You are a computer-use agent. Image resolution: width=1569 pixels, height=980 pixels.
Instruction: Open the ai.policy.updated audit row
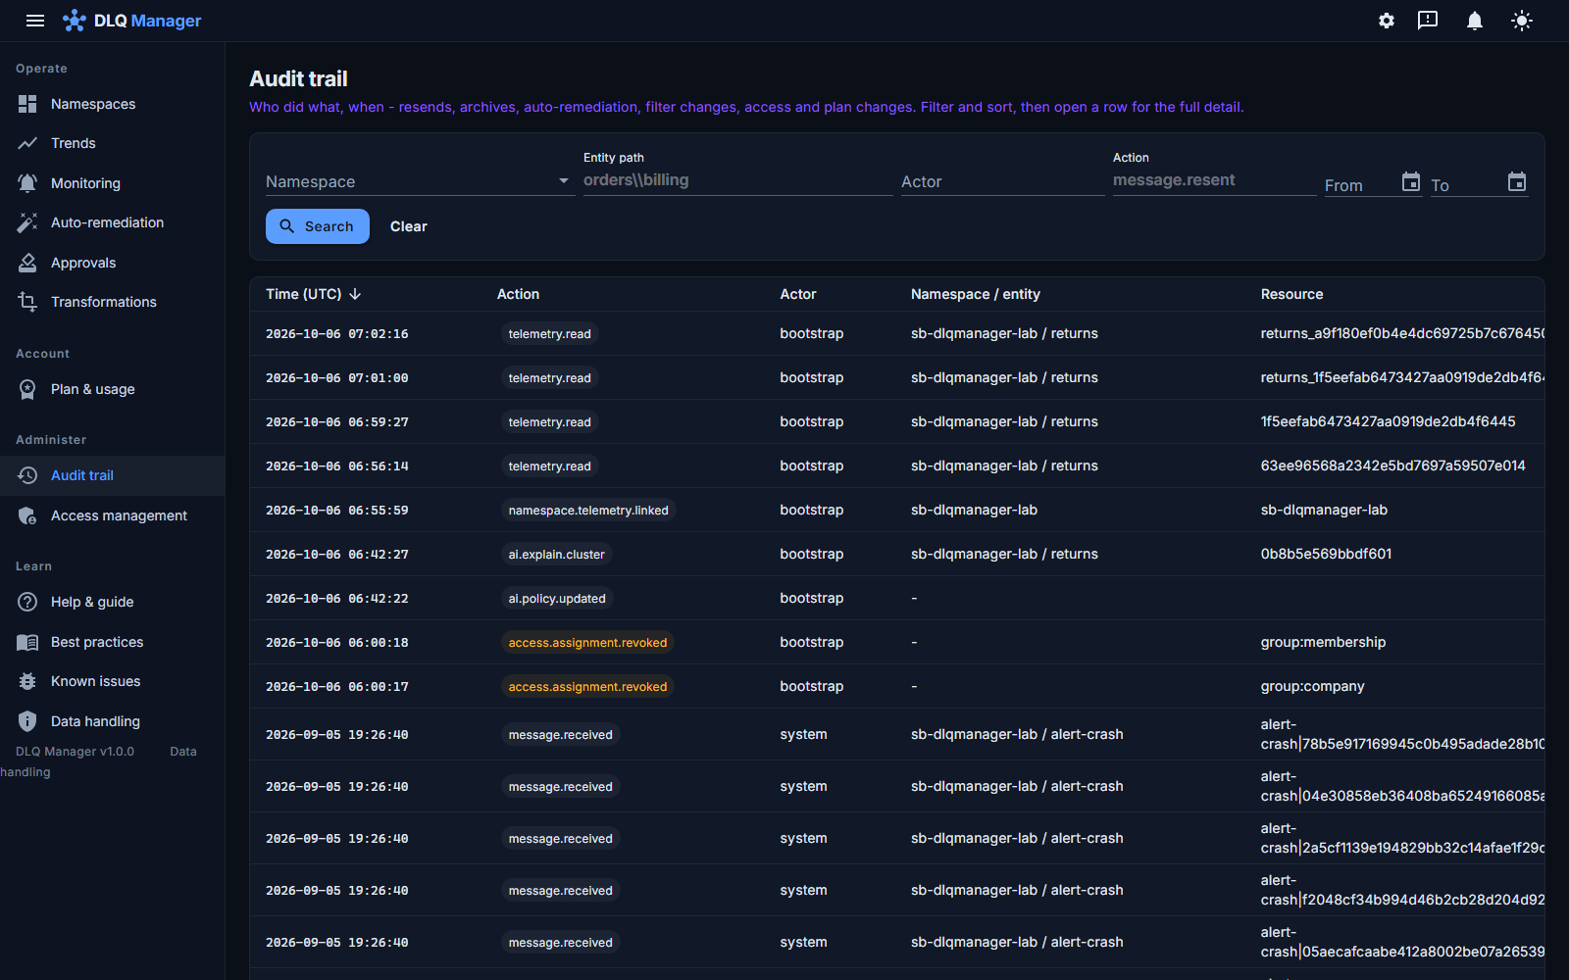click(x=897, y=598)
